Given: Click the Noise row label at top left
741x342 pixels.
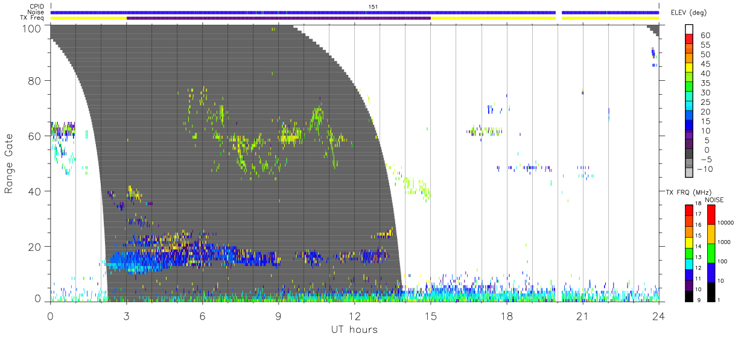Looking at the screenshot, I should 35,12.
